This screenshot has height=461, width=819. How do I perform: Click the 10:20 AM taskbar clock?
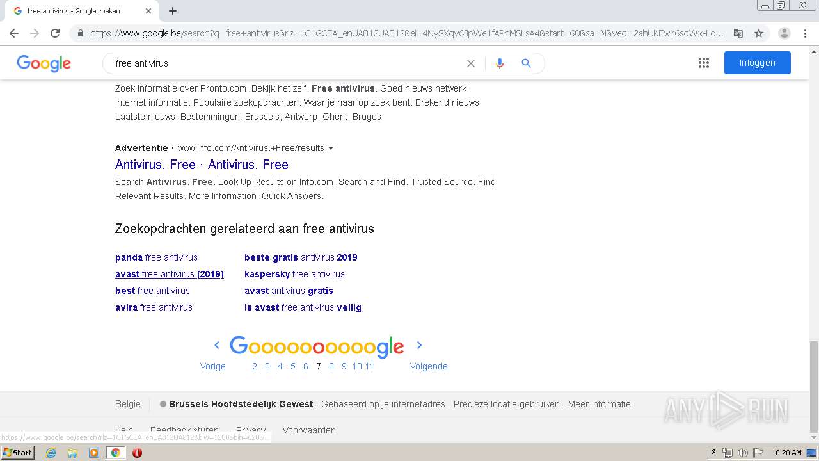786,453
